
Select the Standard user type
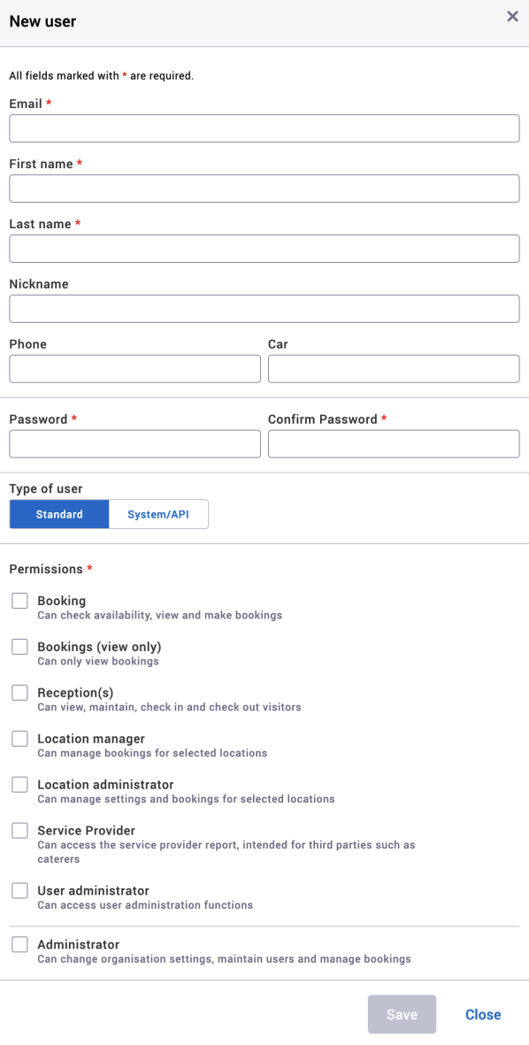click(x=58, y=513)
